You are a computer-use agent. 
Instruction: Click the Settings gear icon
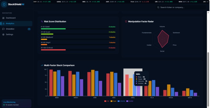[3, 35]
